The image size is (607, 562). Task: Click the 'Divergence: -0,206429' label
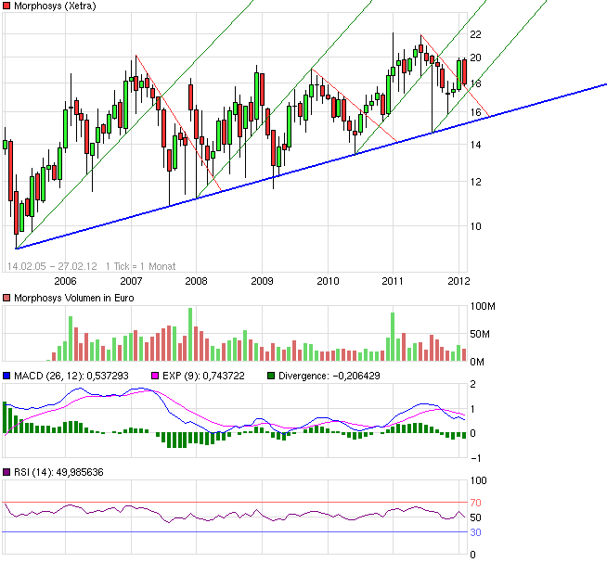click(x=329, y=376)
